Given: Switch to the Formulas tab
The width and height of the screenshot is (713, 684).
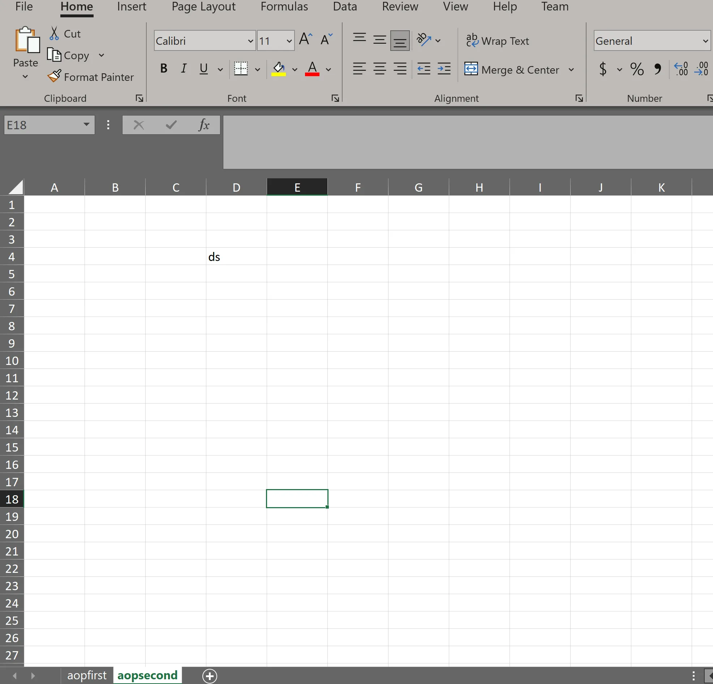Looking at the screenshot, I should 284,6.
